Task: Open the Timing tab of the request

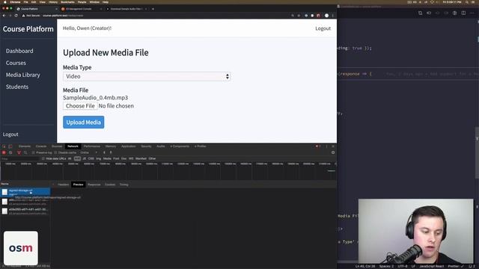Action: pos(123,185)
